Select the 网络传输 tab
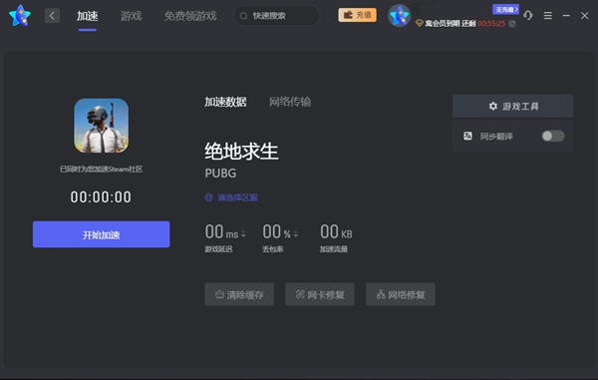598x380 pixels. pos(290,102)
